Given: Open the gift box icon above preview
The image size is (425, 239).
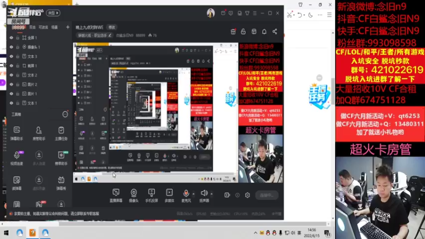Looking at the screenshot, I should click(233, 32).
